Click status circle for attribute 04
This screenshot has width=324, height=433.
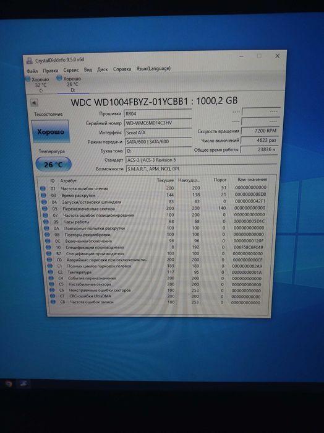coord(44,202)
